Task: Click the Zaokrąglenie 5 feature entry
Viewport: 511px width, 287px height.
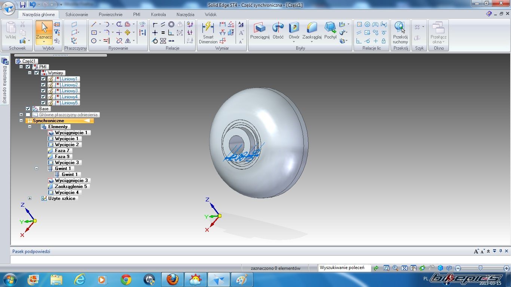Action: point(71,186)
